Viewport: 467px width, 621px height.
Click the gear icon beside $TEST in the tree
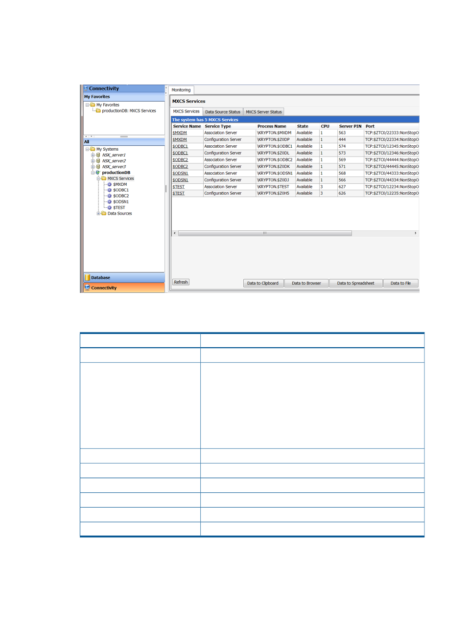pos(110,208)
